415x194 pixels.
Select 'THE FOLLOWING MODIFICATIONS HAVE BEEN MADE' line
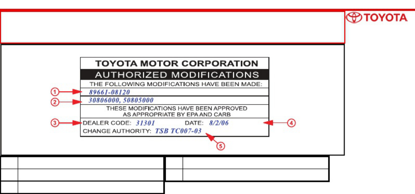pyautogui.click(x=176, y=84)
